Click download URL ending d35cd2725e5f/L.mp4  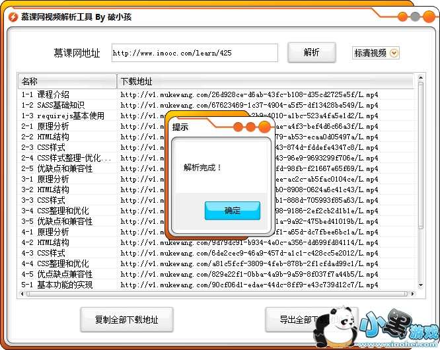tap(249, 95)
